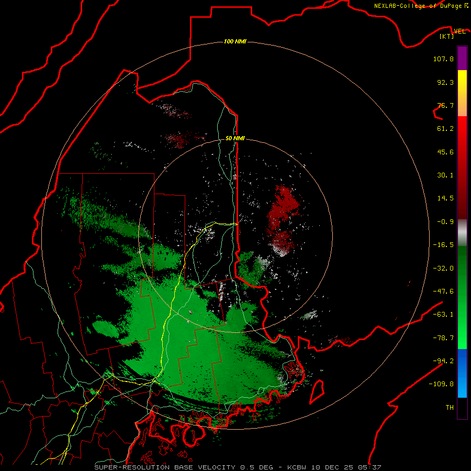471x471 pixels.
Task: Click the 107.8 value on the velocity scale
Action: pos(443,59)
